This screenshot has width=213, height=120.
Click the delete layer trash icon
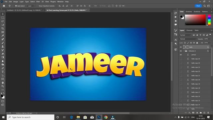[x=208, y=113]
